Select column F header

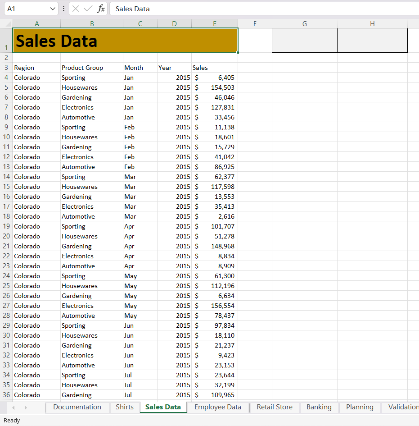click(x=255, y=23)
